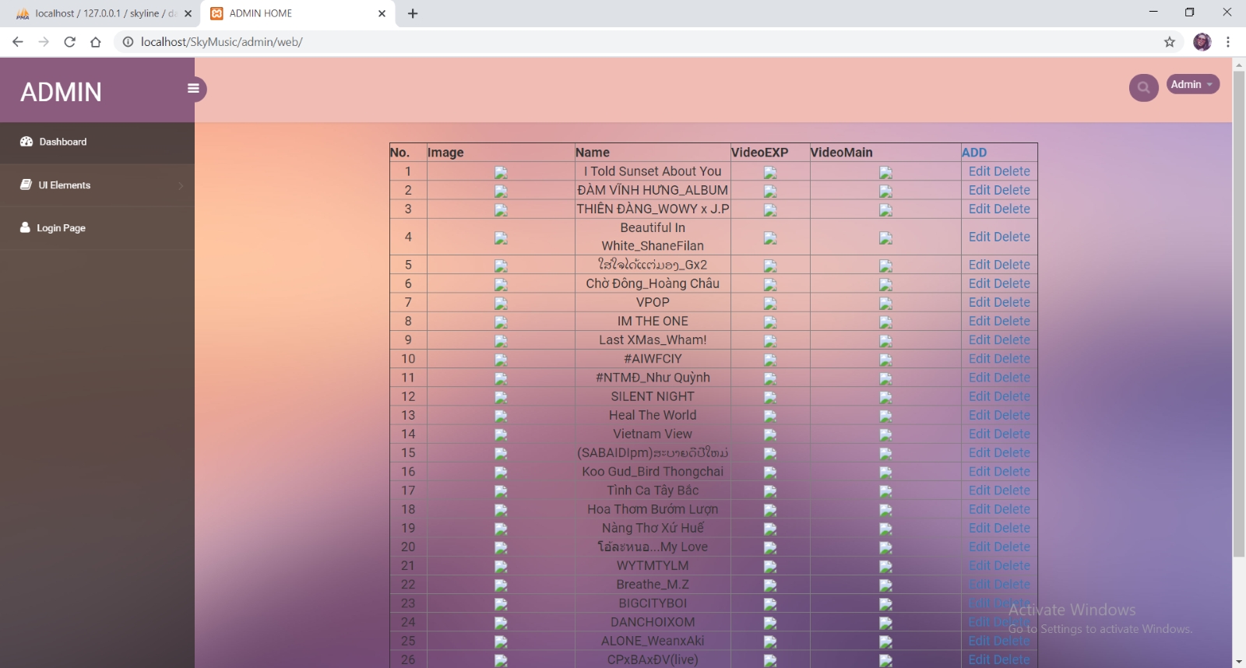Click the ADD link in table header
This screenshot has height=668, width=1246.
pyautogui.click(x=974, y=153)
